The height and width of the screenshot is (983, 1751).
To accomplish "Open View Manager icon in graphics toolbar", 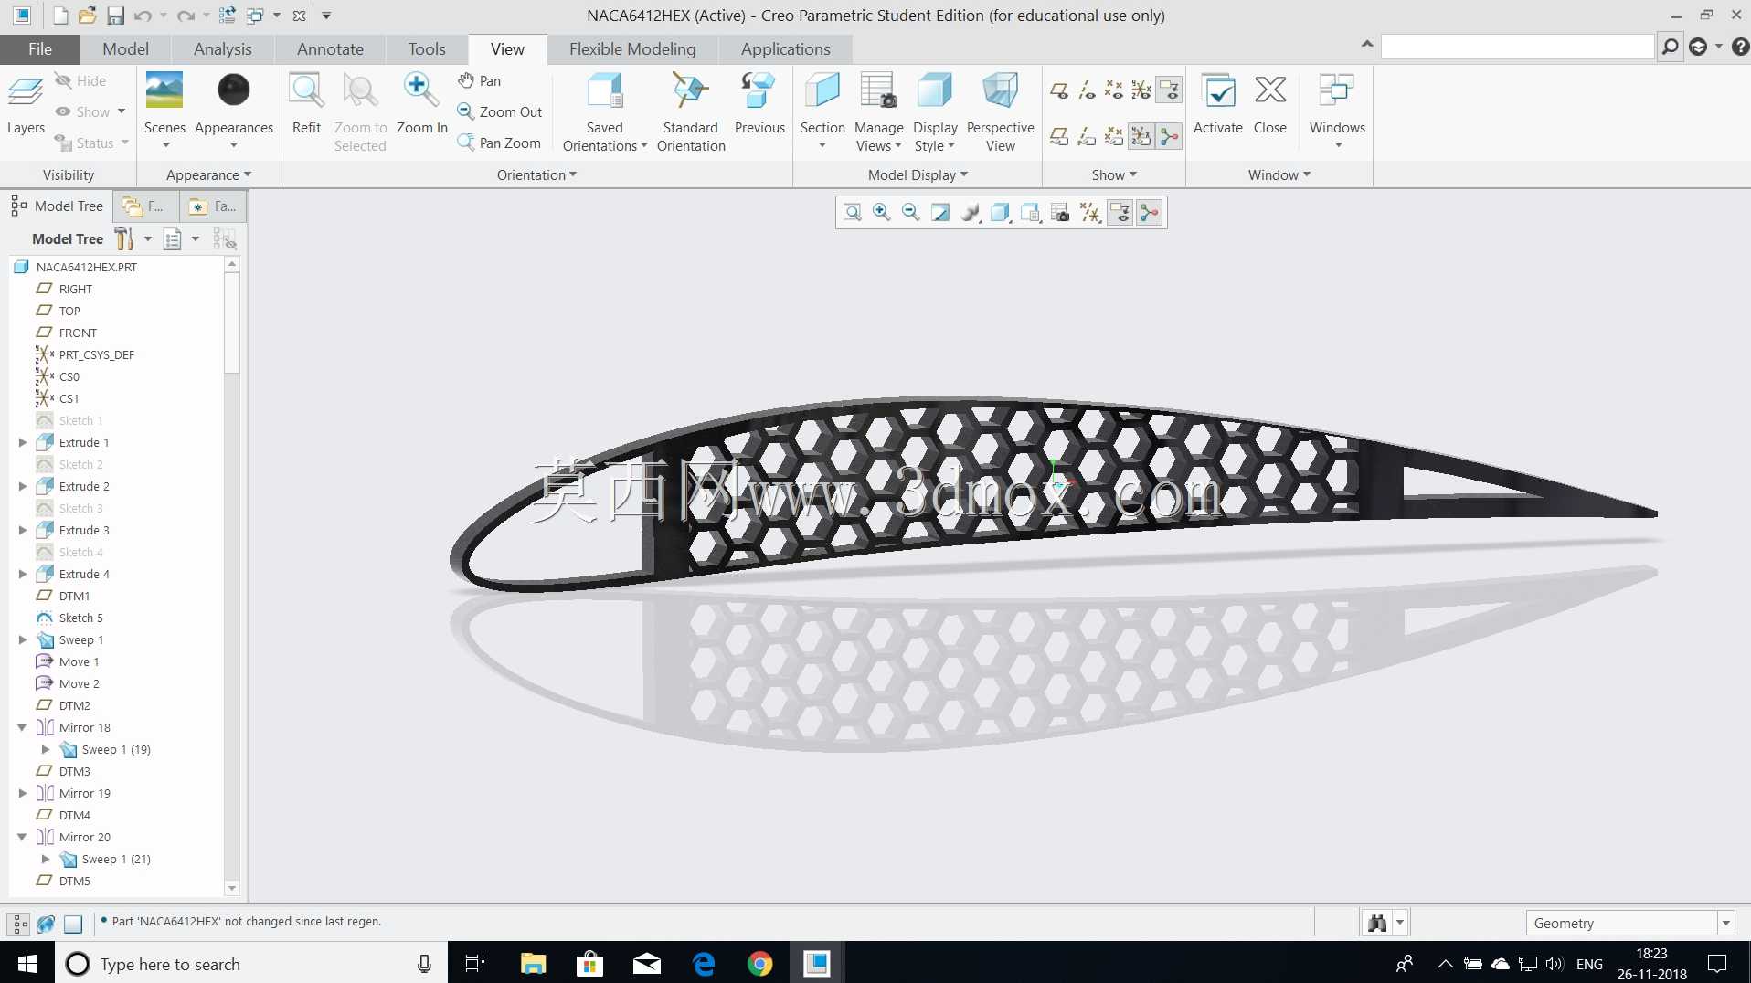I will click(1060, 213).
